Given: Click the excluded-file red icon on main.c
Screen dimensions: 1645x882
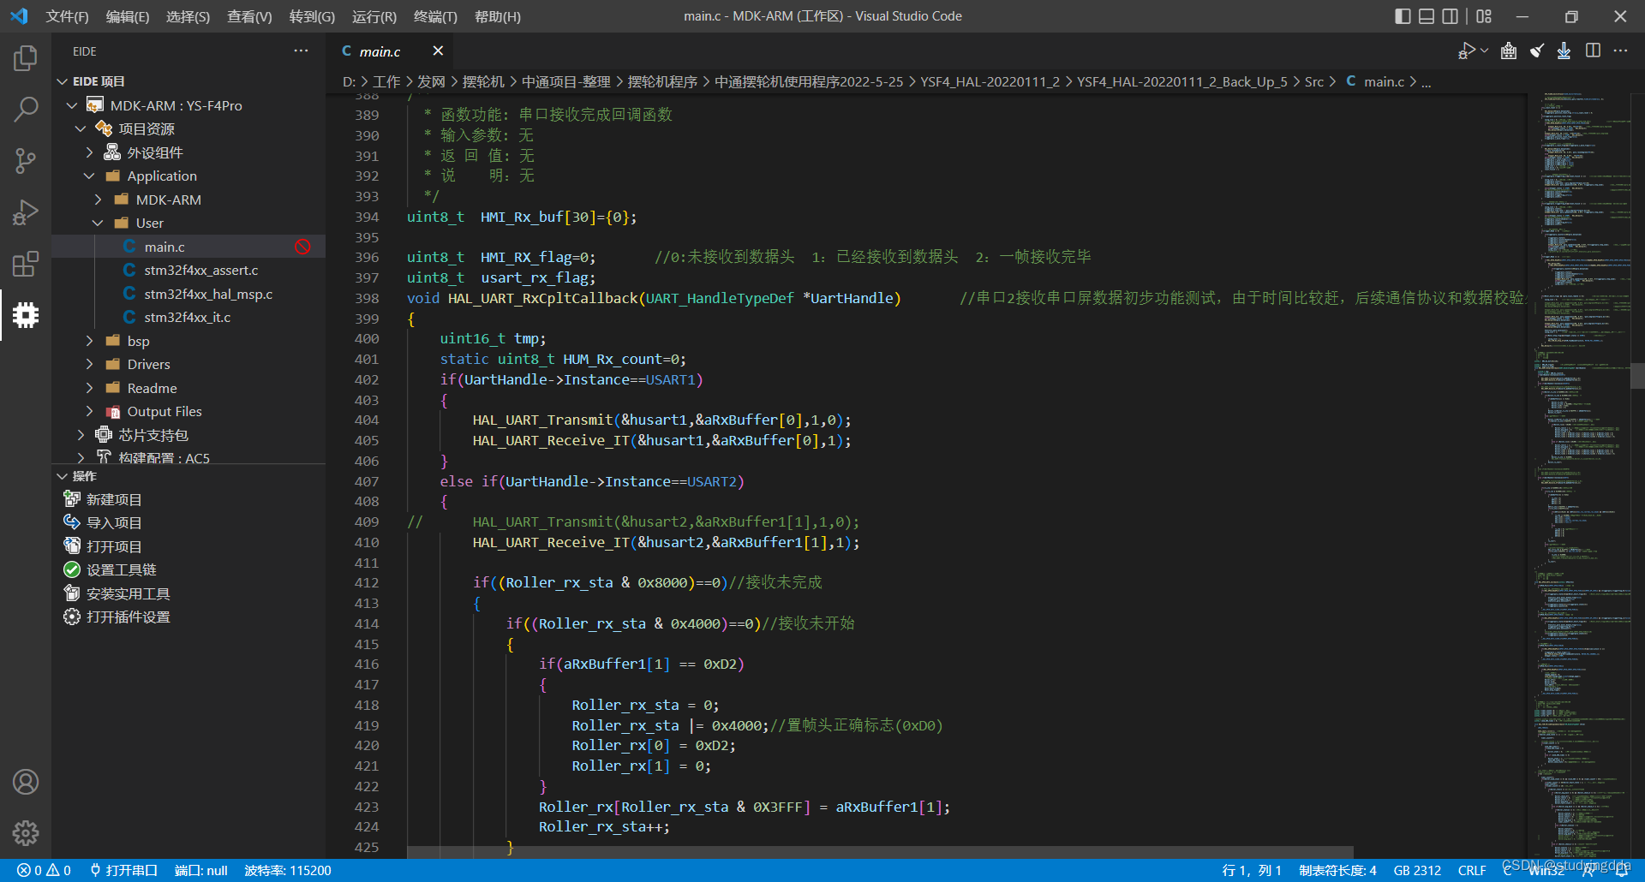Looking at the screenshot, I should click(x=302, y=247).
